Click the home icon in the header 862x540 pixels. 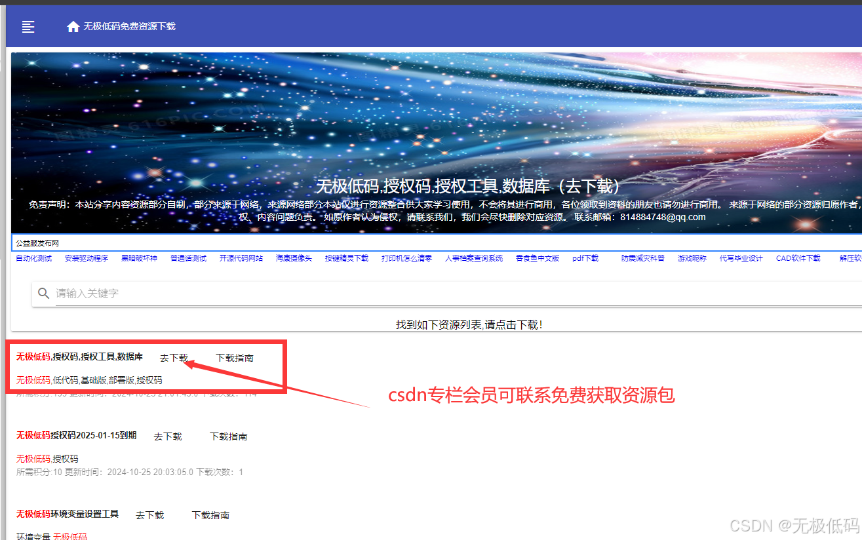[73, 27]
